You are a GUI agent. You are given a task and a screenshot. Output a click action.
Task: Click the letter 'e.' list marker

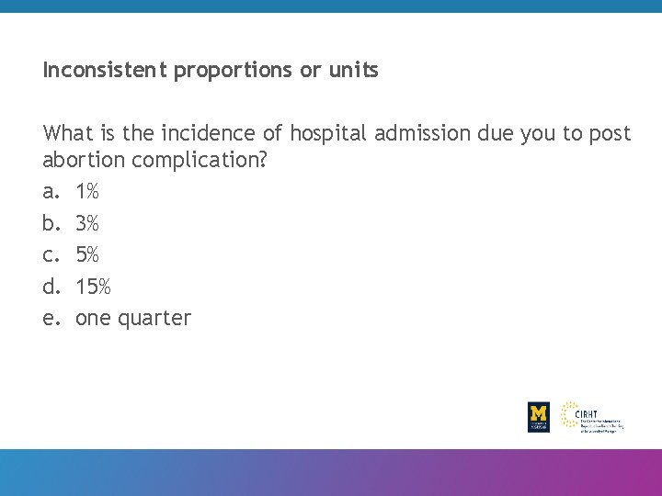click(x=51, y=318)
